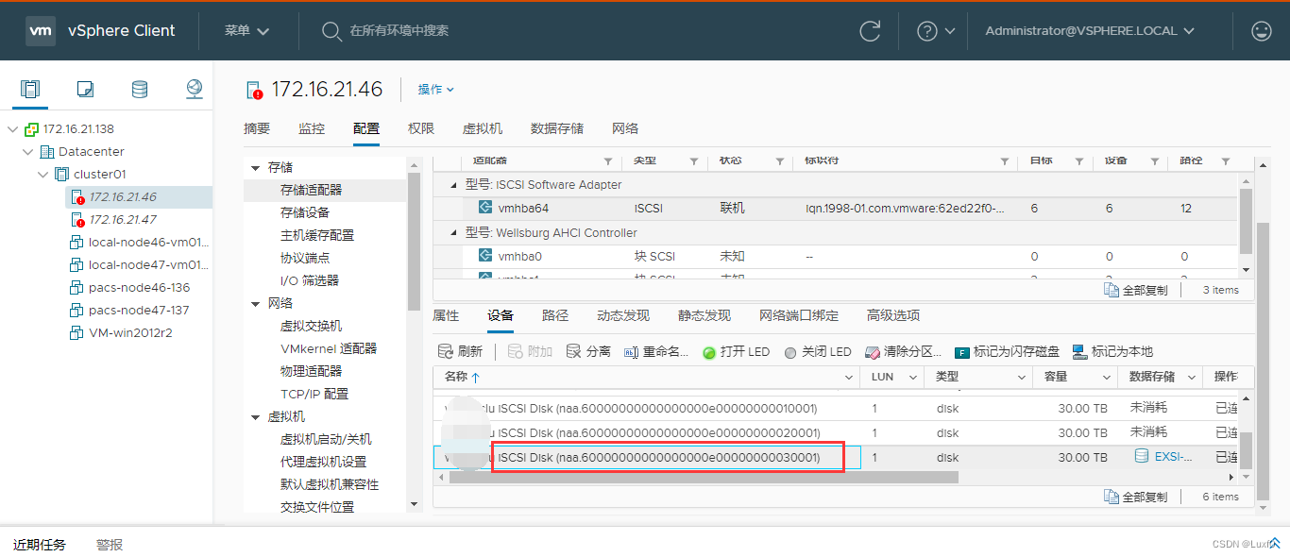Switch to the 数据存储 tab
Viewport: 1290px width, 557px height.
(557, 128)
